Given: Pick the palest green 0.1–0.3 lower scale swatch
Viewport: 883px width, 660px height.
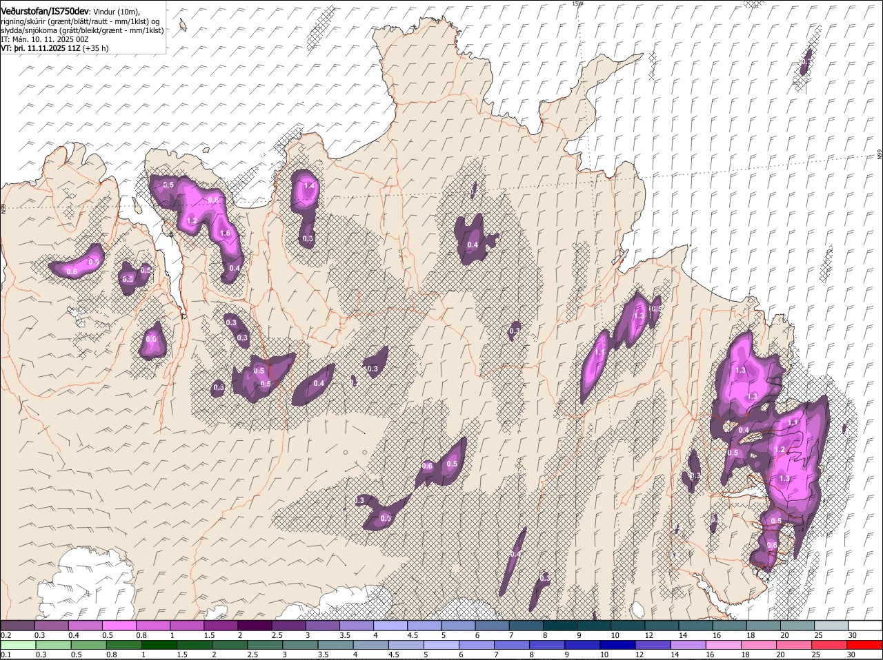Looking at the screenshot, I should coord(17,645).
